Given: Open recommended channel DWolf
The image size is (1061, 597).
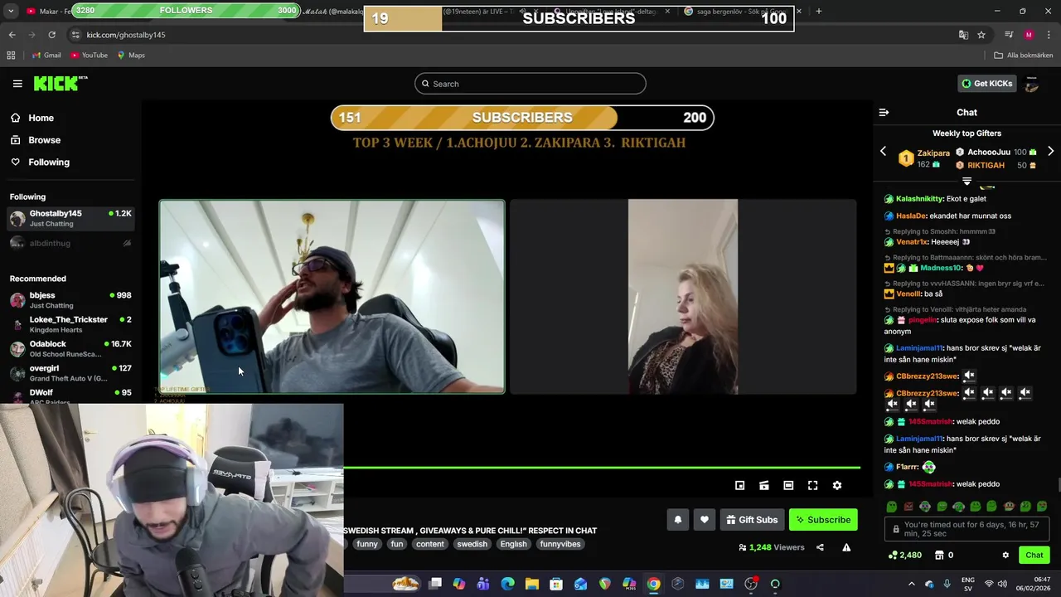Looking at the screenshot, I should pos(70,396).
